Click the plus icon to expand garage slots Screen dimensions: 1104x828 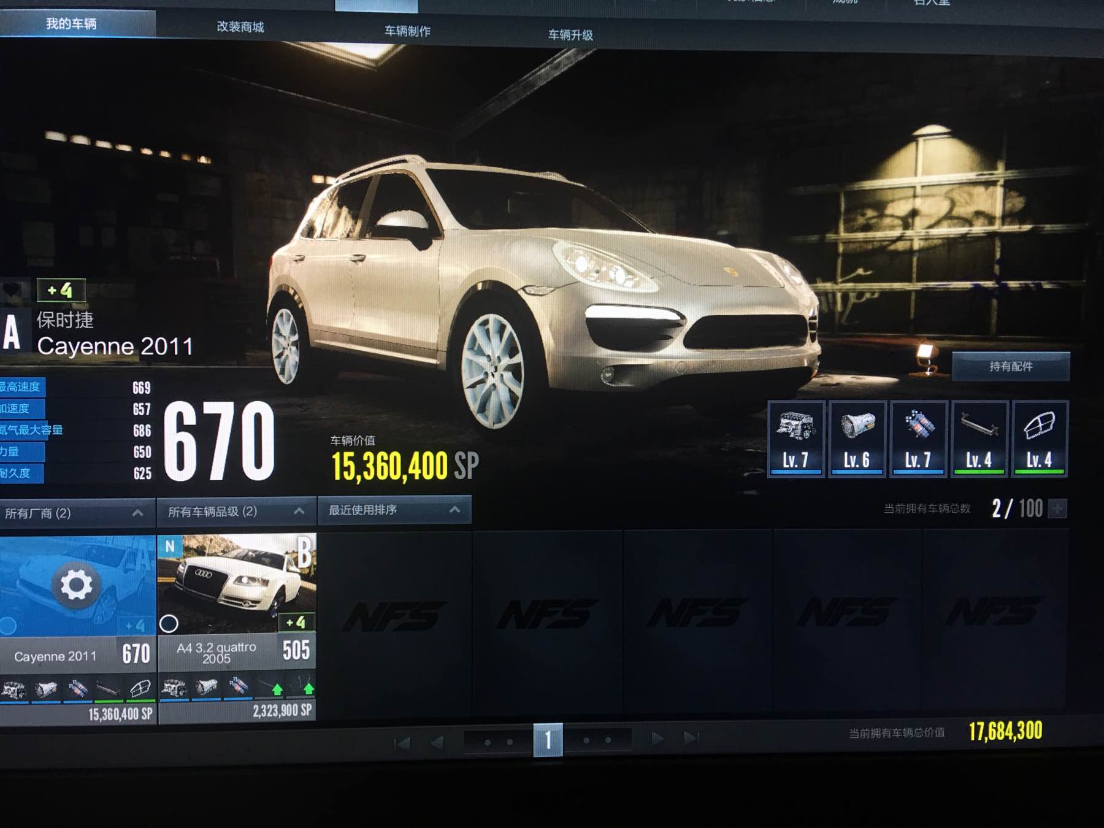coord(1057,508)
